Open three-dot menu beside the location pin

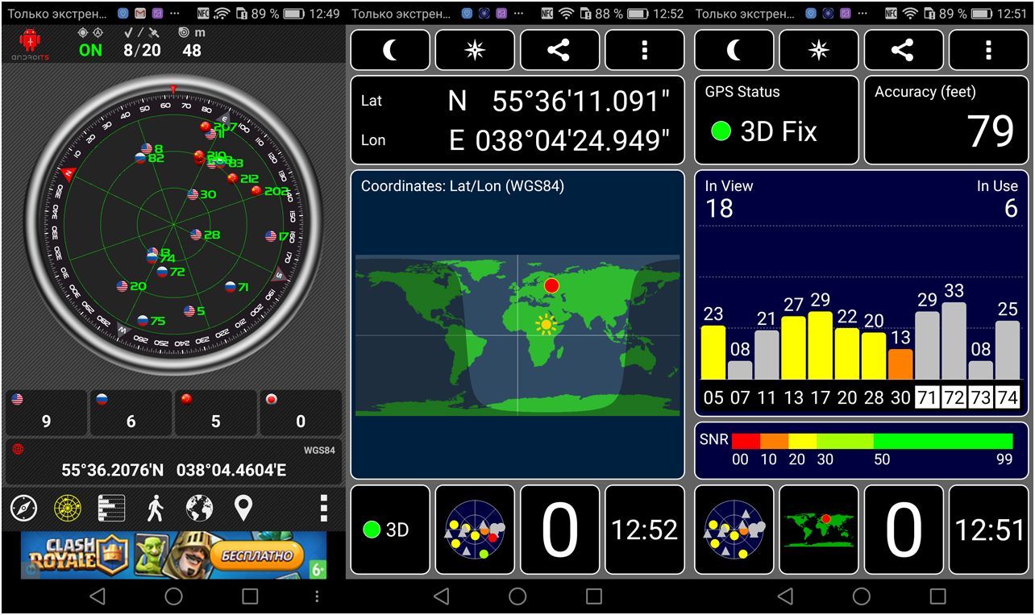tap(323, 508)
